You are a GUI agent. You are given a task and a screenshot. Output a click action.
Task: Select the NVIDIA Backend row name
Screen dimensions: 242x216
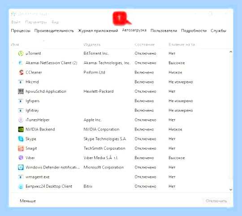click(x=40, y=130)
